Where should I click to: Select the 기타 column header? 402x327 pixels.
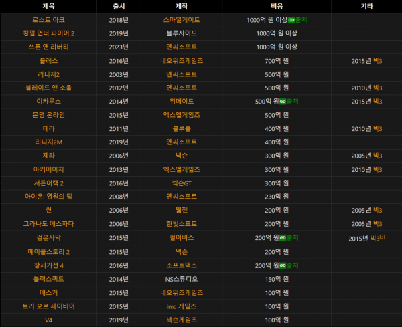367,7
